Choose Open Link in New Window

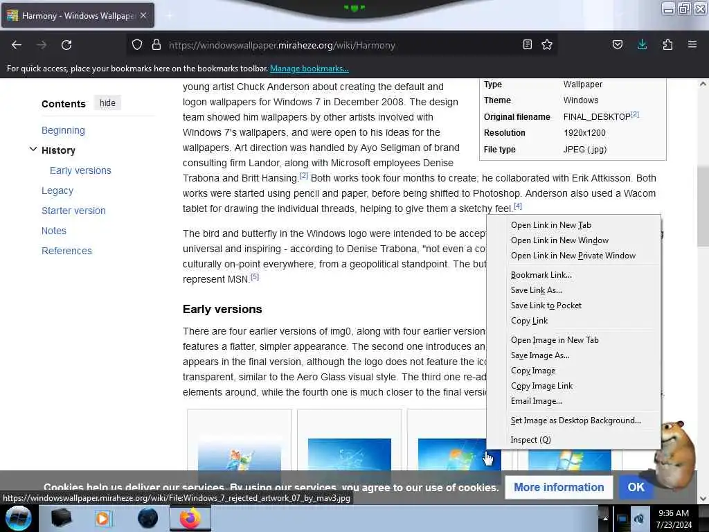[573, 240]
